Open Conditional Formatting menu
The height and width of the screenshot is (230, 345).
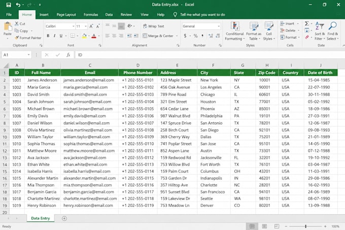[235, 31]
